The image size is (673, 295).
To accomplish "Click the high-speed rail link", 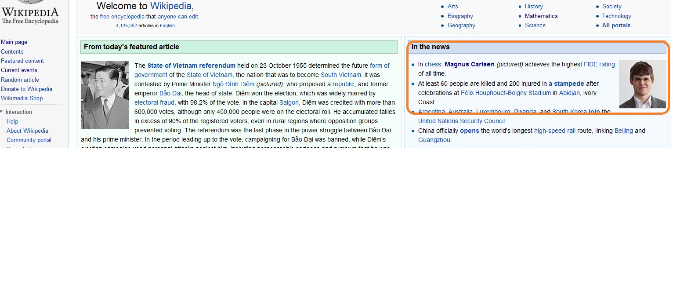I will tap(554, 131).
